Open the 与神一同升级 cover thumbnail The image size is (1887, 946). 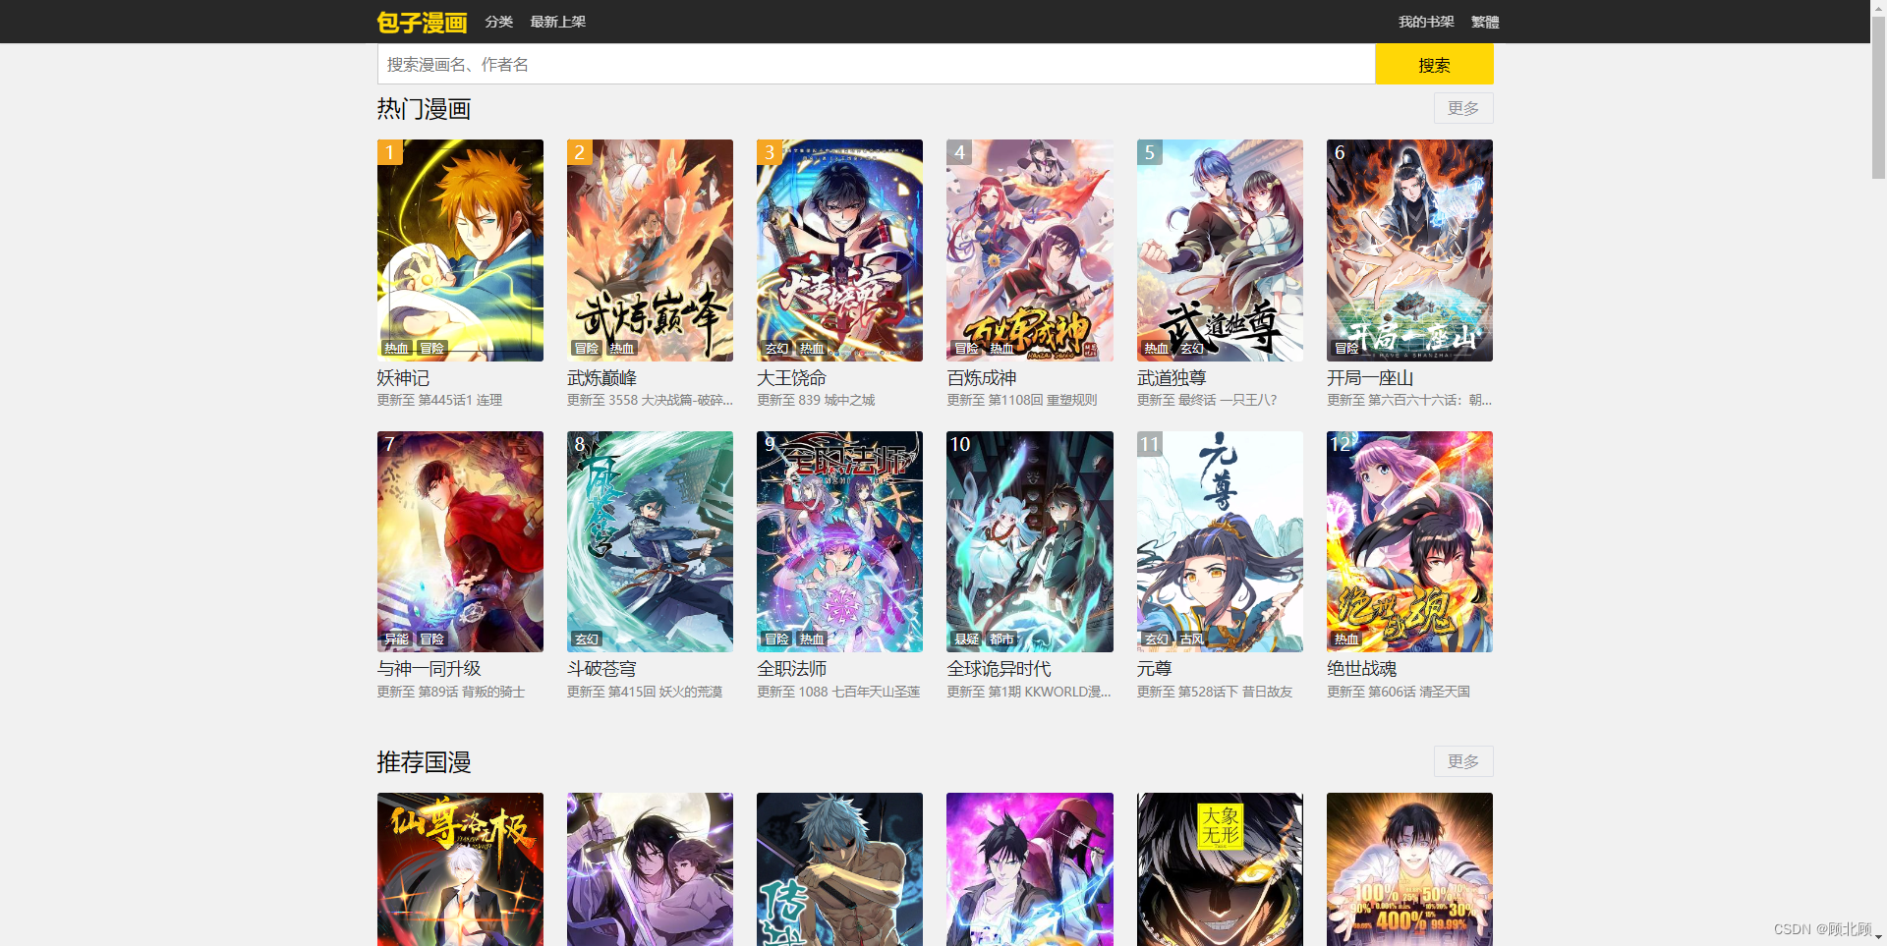coord(460,541)
